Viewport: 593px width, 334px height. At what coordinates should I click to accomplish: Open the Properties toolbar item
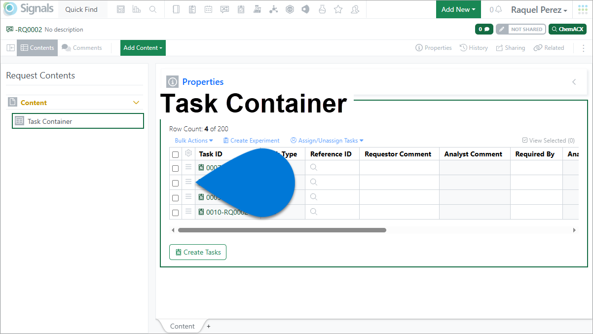tap(434, 48)
